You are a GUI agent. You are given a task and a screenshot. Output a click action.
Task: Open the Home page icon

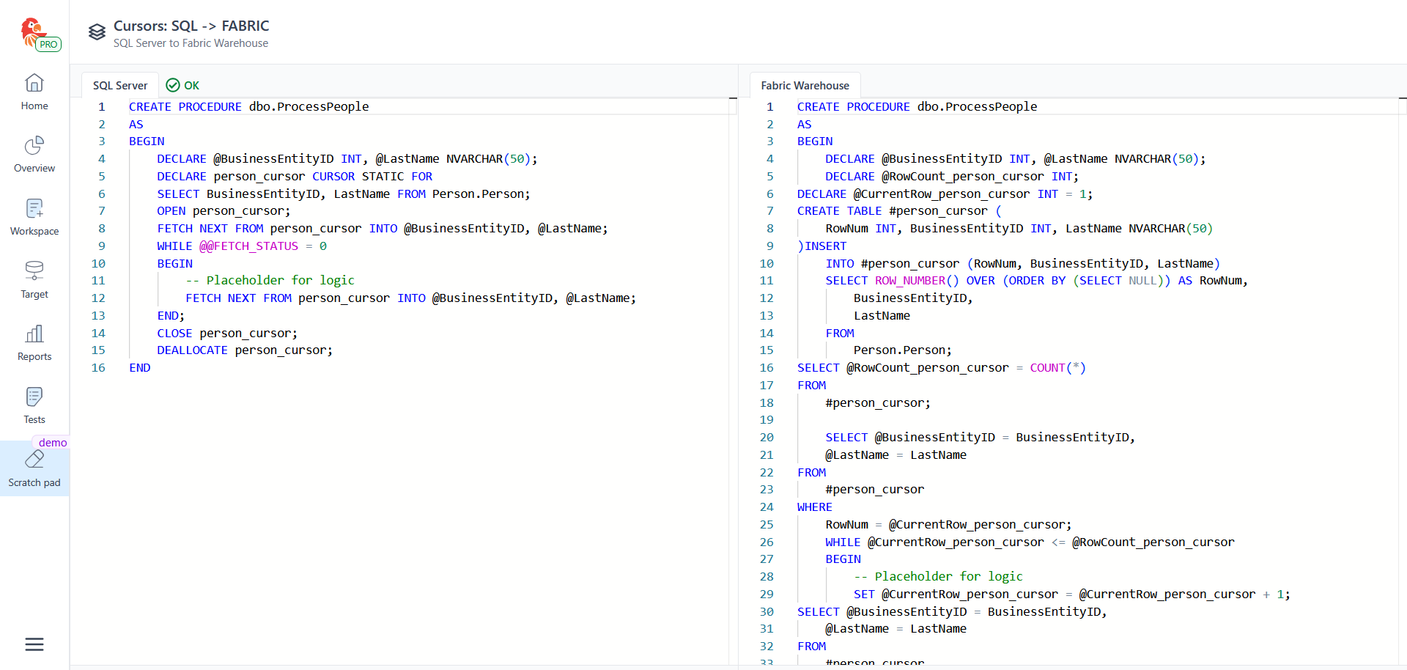point(34,84)
